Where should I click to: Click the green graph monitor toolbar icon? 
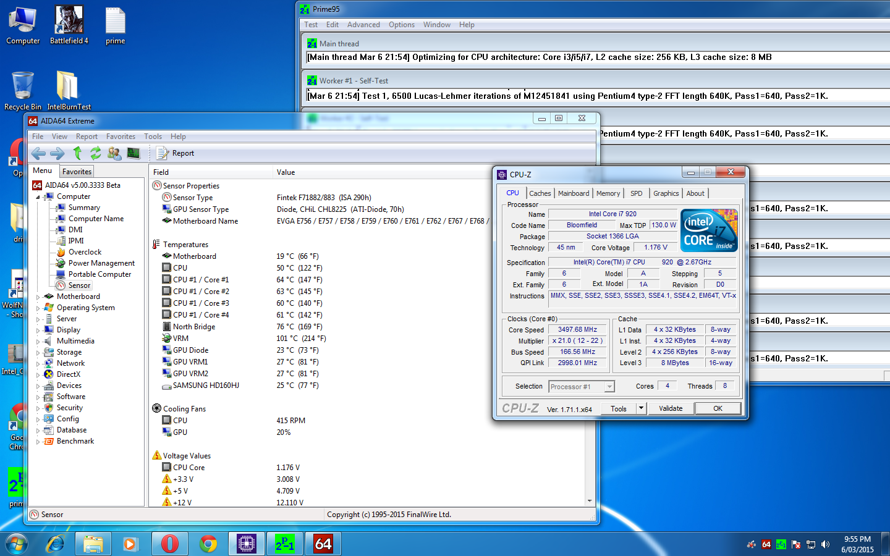pos(133,153)
